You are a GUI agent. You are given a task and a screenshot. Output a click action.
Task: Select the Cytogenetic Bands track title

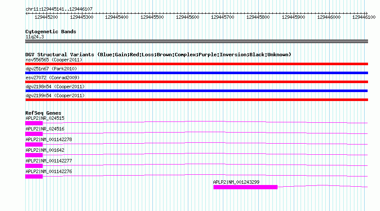tap(51, 32)
